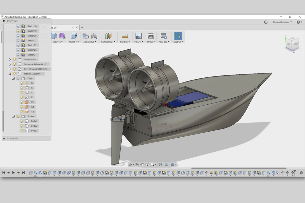Hide the XY origin plane via lightbulb
This screenshot has width=305, height=203.
click(x=22, y=102)
